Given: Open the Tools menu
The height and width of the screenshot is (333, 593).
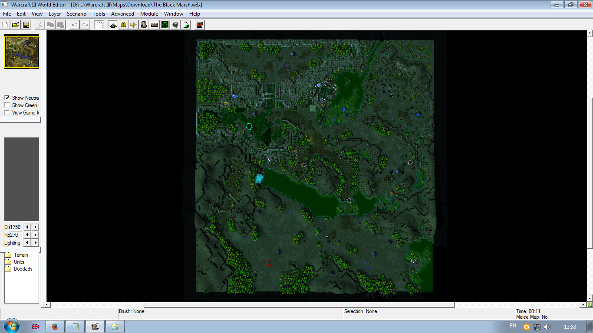Looking at the screenshot, I should click(x=99, y=14).
